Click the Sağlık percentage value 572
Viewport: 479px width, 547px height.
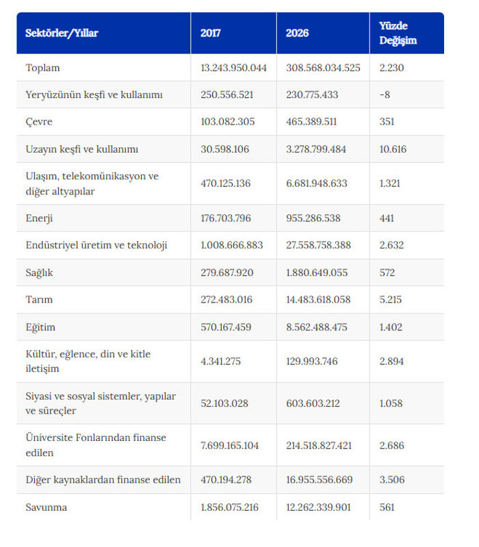click(387, 272)
